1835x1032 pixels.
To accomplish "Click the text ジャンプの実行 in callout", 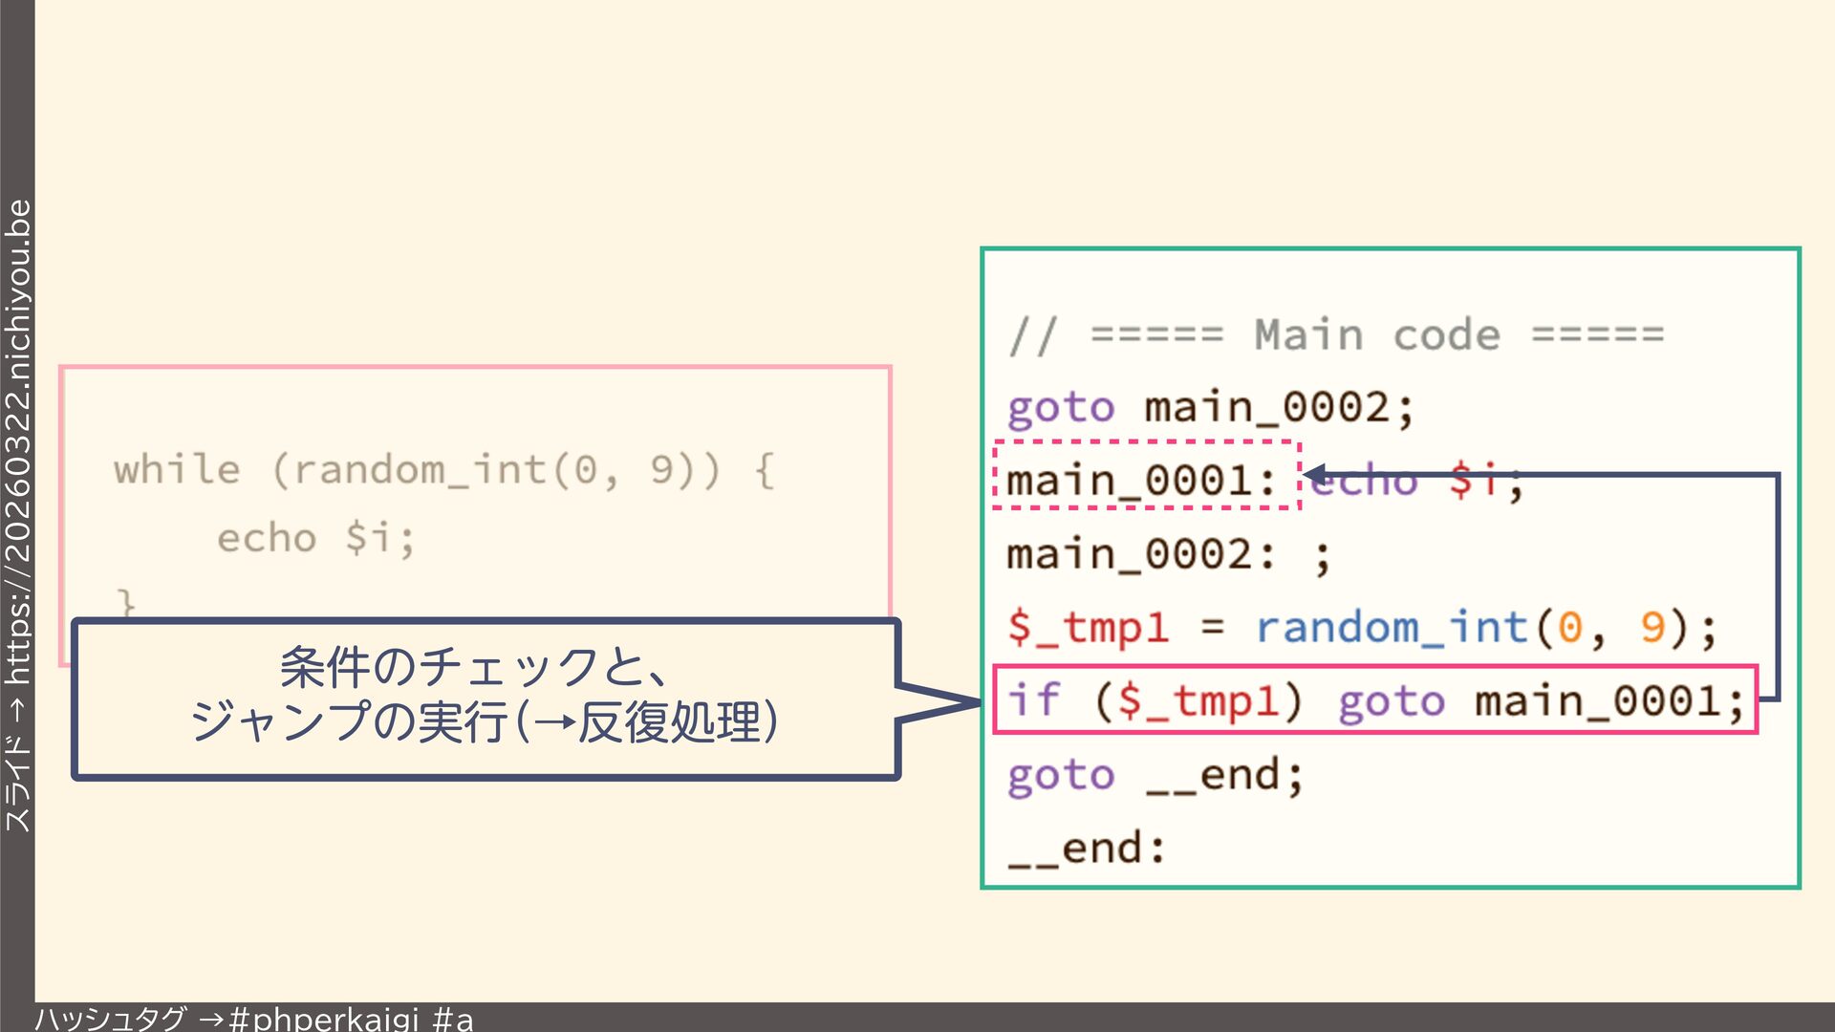I will click(x=349, y=721).
